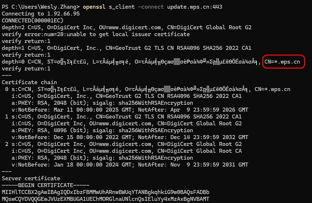Click the NotAfter Apr 9 2026 validity line
312x203 pixels.
(130, 110)
